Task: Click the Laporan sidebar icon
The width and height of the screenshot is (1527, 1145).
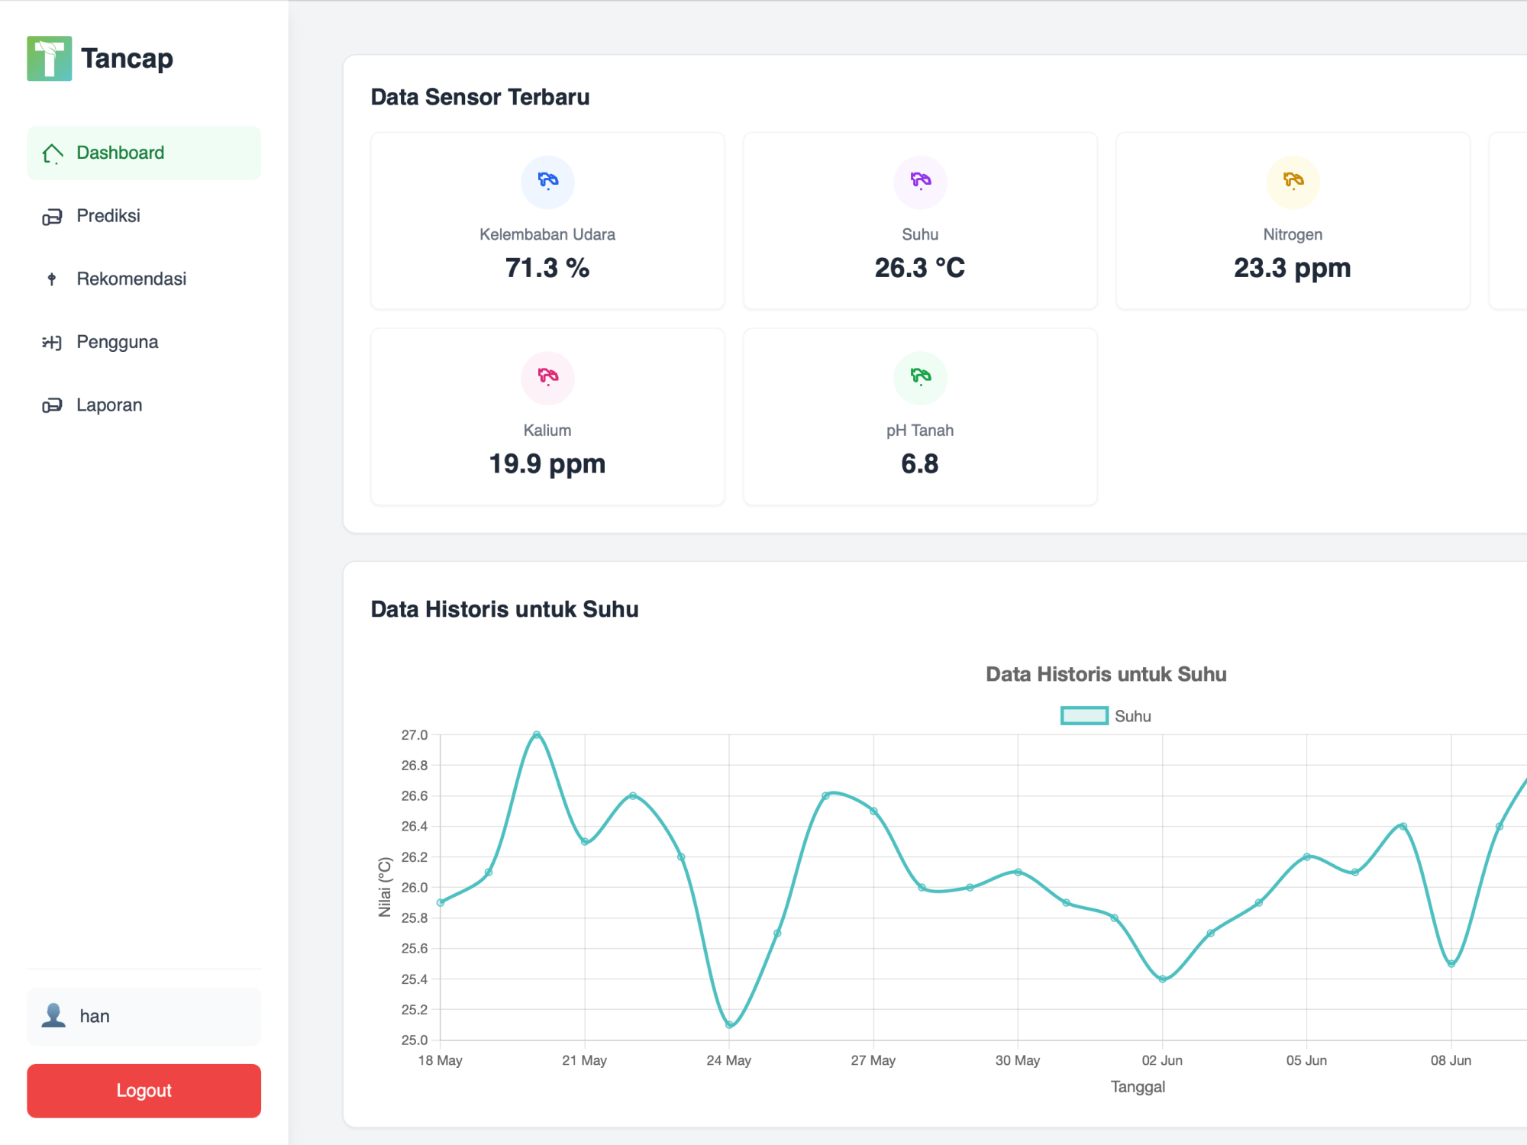Action: pyautogui.click(x=52, y=405)
